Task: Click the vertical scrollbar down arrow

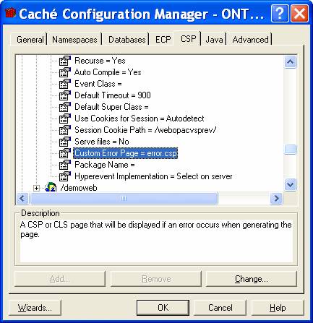Action: (x=290, y=185)
